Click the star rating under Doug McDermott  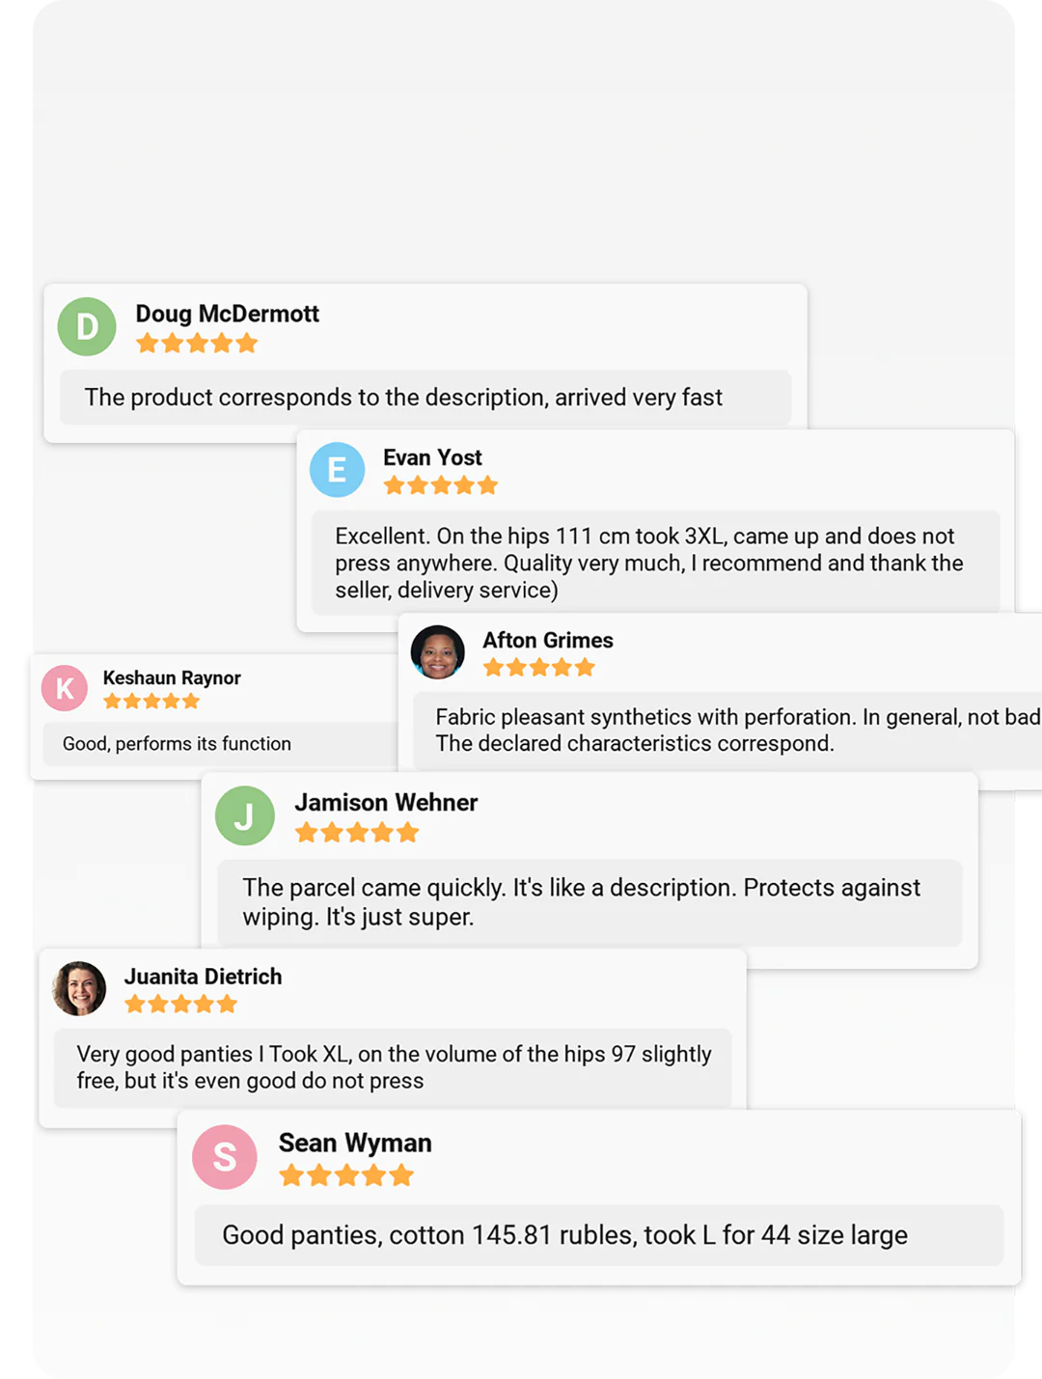click(x=197, y=344)
